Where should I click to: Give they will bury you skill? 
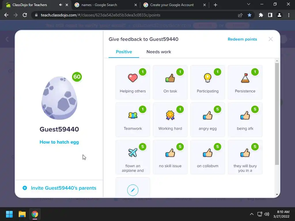pyautogui.click(x=245, y=157)
